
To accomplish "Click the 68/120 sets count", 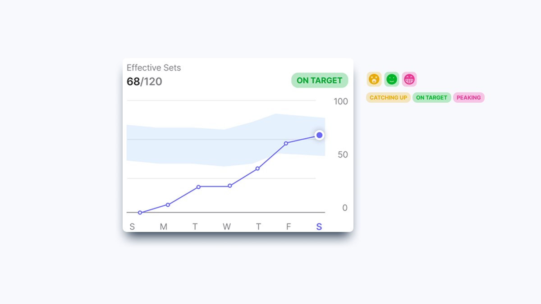I will coord(144,82).
